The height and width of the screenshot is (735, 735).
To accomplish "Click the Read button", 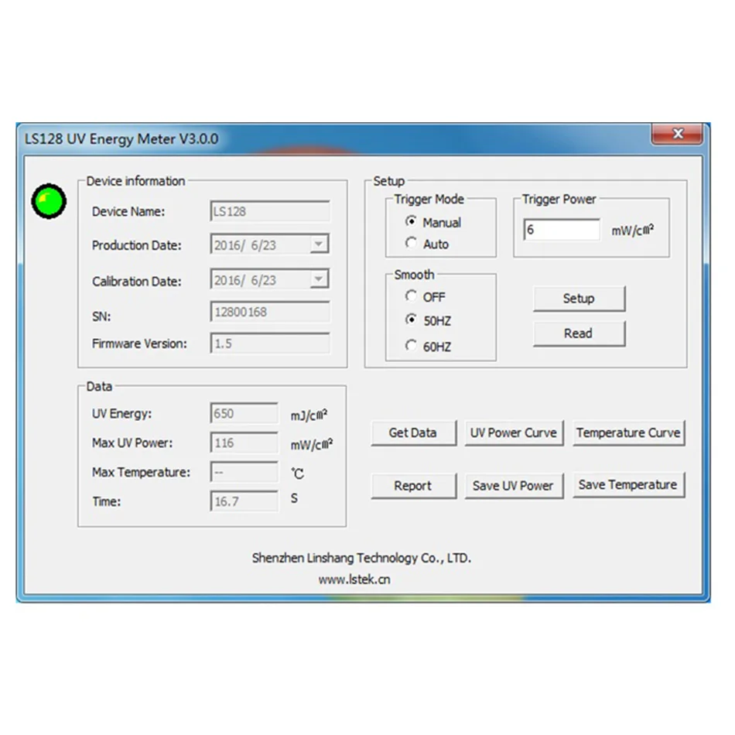I will (579, 333).
